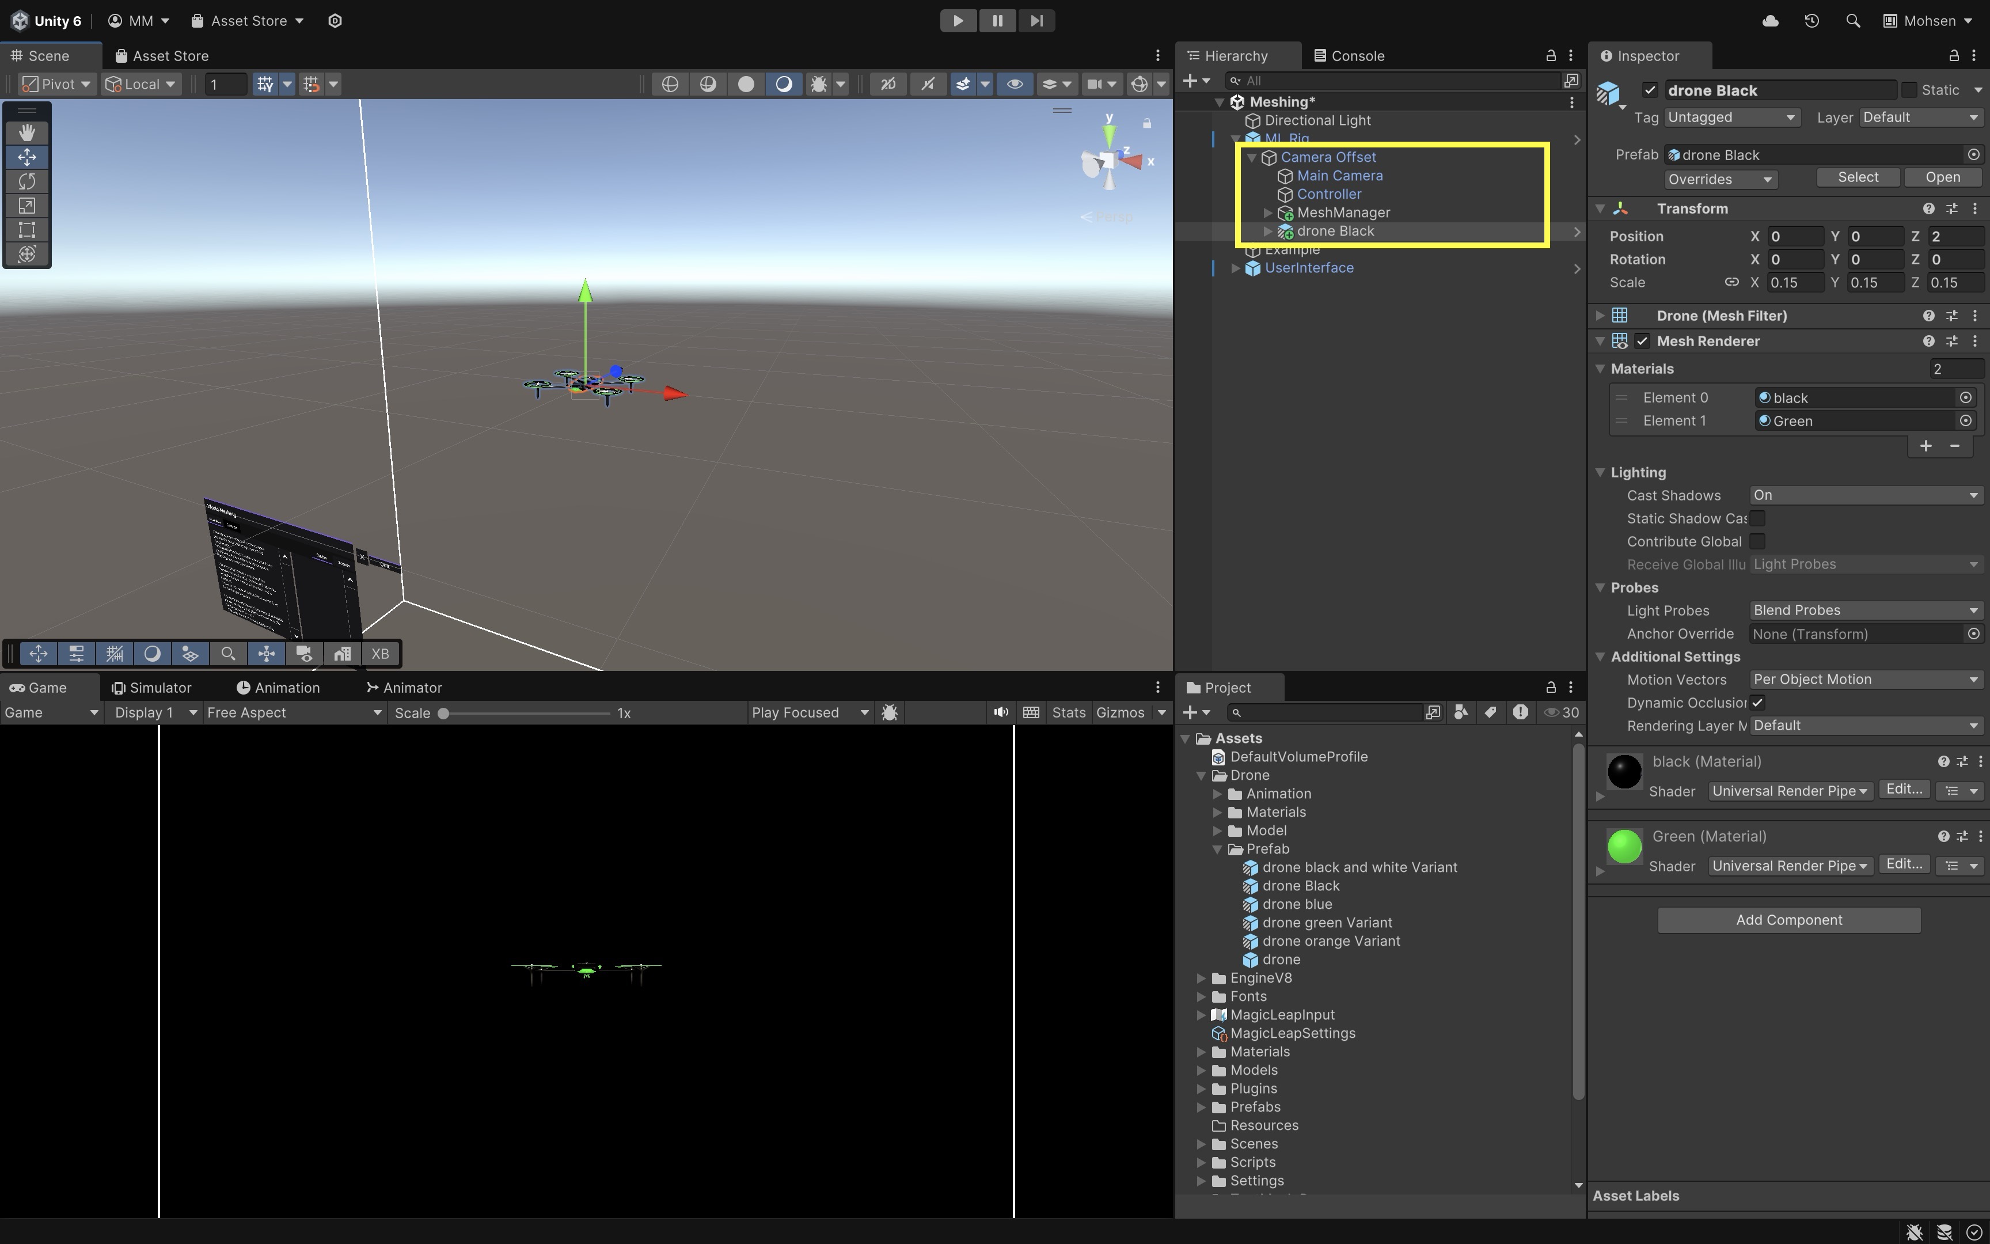Click the Add Component button

click(x=1788, y=920)
